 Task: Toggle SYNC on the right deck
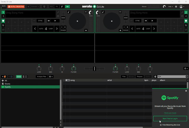click(137, 21)
